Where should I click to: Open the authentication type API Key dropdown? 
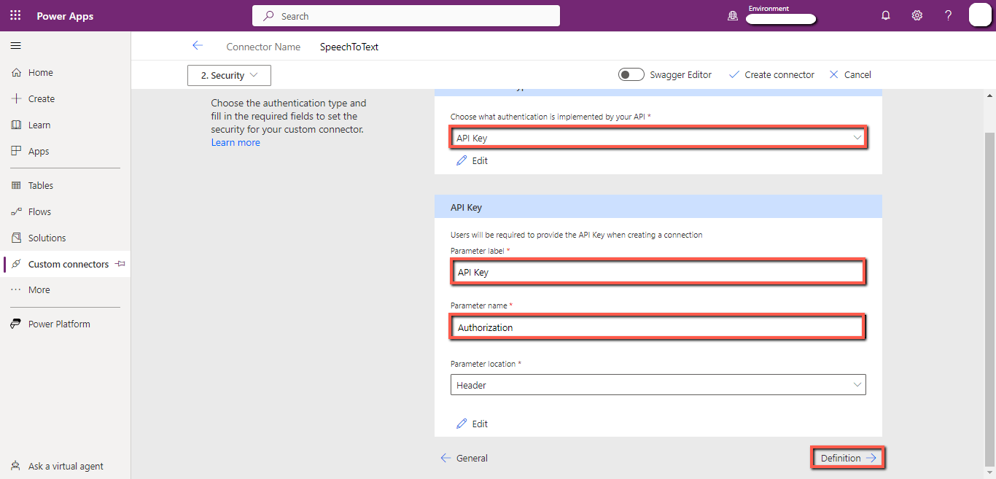coord(658,137)
